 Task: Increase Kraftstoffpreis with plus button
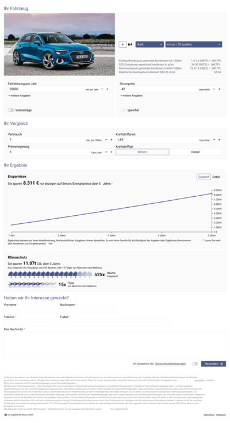pyautogui.click(x=219, y=140)
